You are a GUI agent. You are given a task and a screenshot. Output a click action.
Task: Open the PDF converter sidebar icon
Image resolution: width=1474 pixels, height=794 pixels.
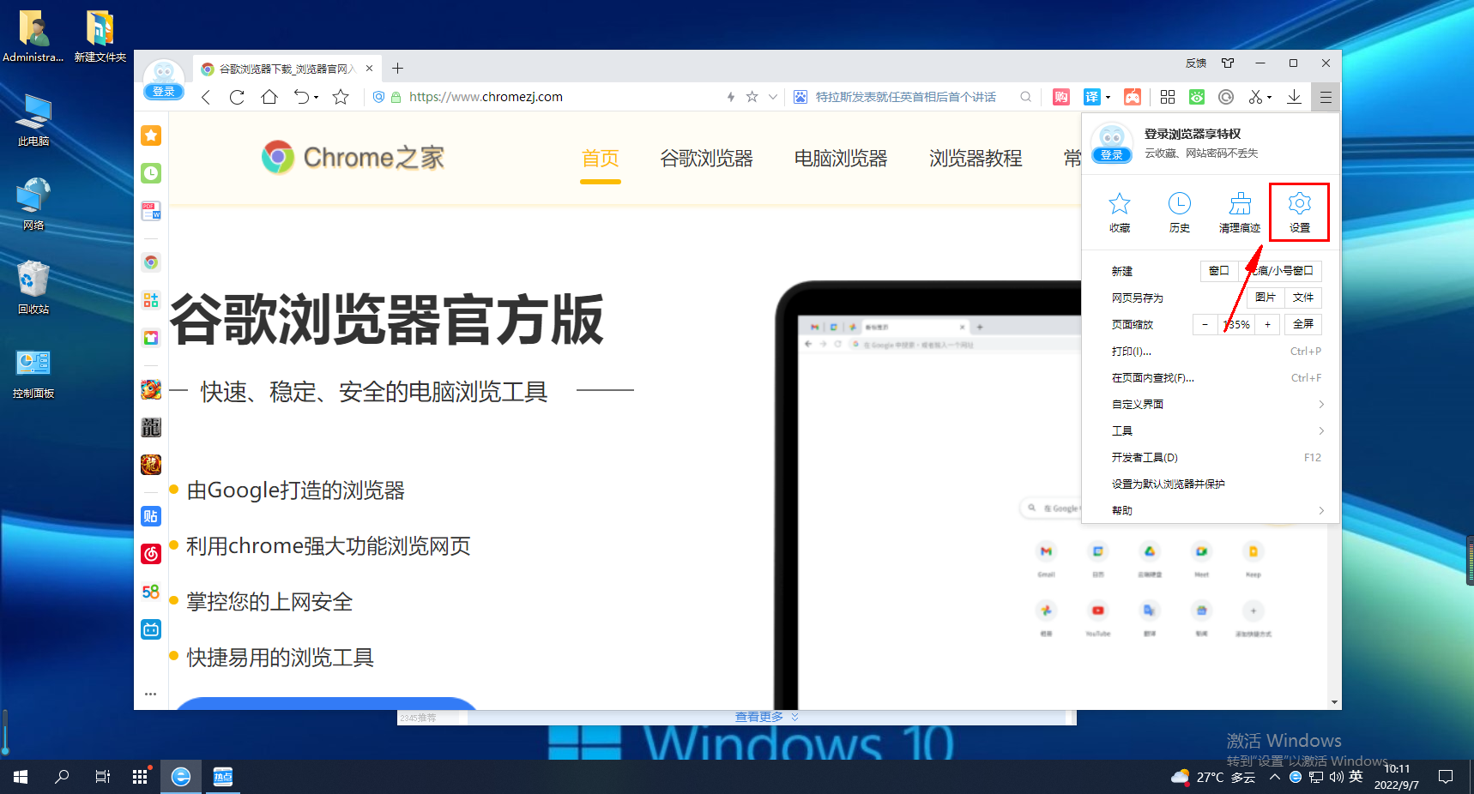tap(151, 211)
